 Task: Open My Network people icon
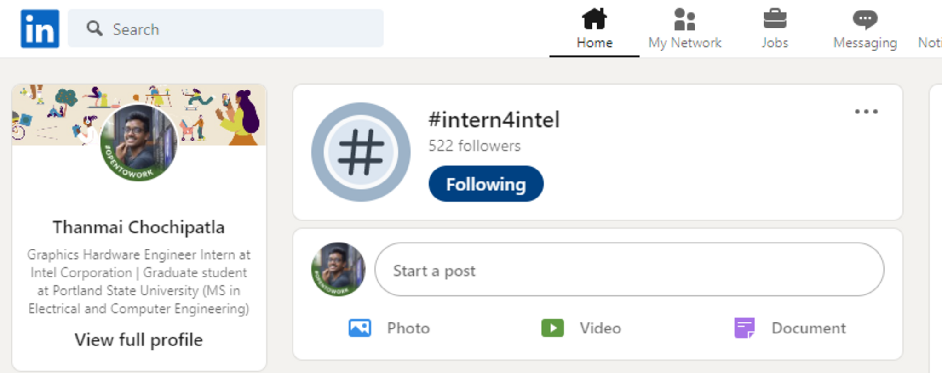click(684, 19)
